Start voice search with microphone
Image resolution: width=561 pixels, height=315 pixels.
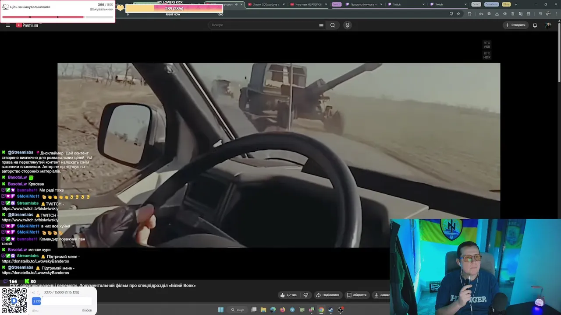[x=348, y=25]
